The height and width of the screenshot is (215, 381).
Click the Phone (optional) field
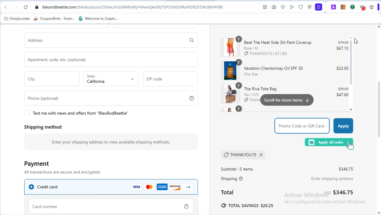111,98
